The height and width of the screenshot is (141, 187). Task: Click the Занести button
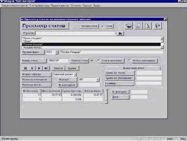(58, 68)
